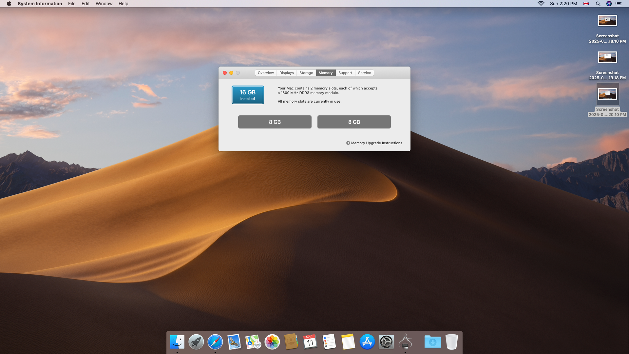
Task: Switch to the Displays tab
Action: tap(287, 73)
